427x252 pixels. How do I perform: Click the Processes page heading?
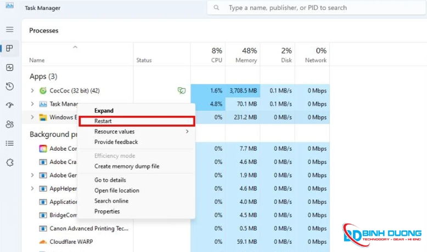[44, 31]
